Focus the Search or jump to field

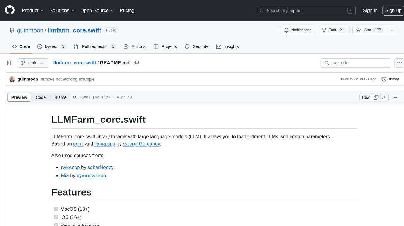tap(306, 11)
